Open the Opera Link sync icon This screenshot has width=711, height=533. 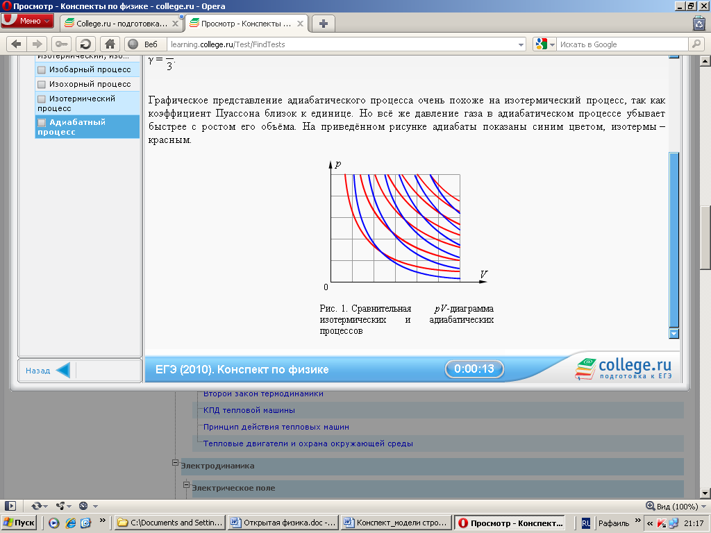pos(36,506)
